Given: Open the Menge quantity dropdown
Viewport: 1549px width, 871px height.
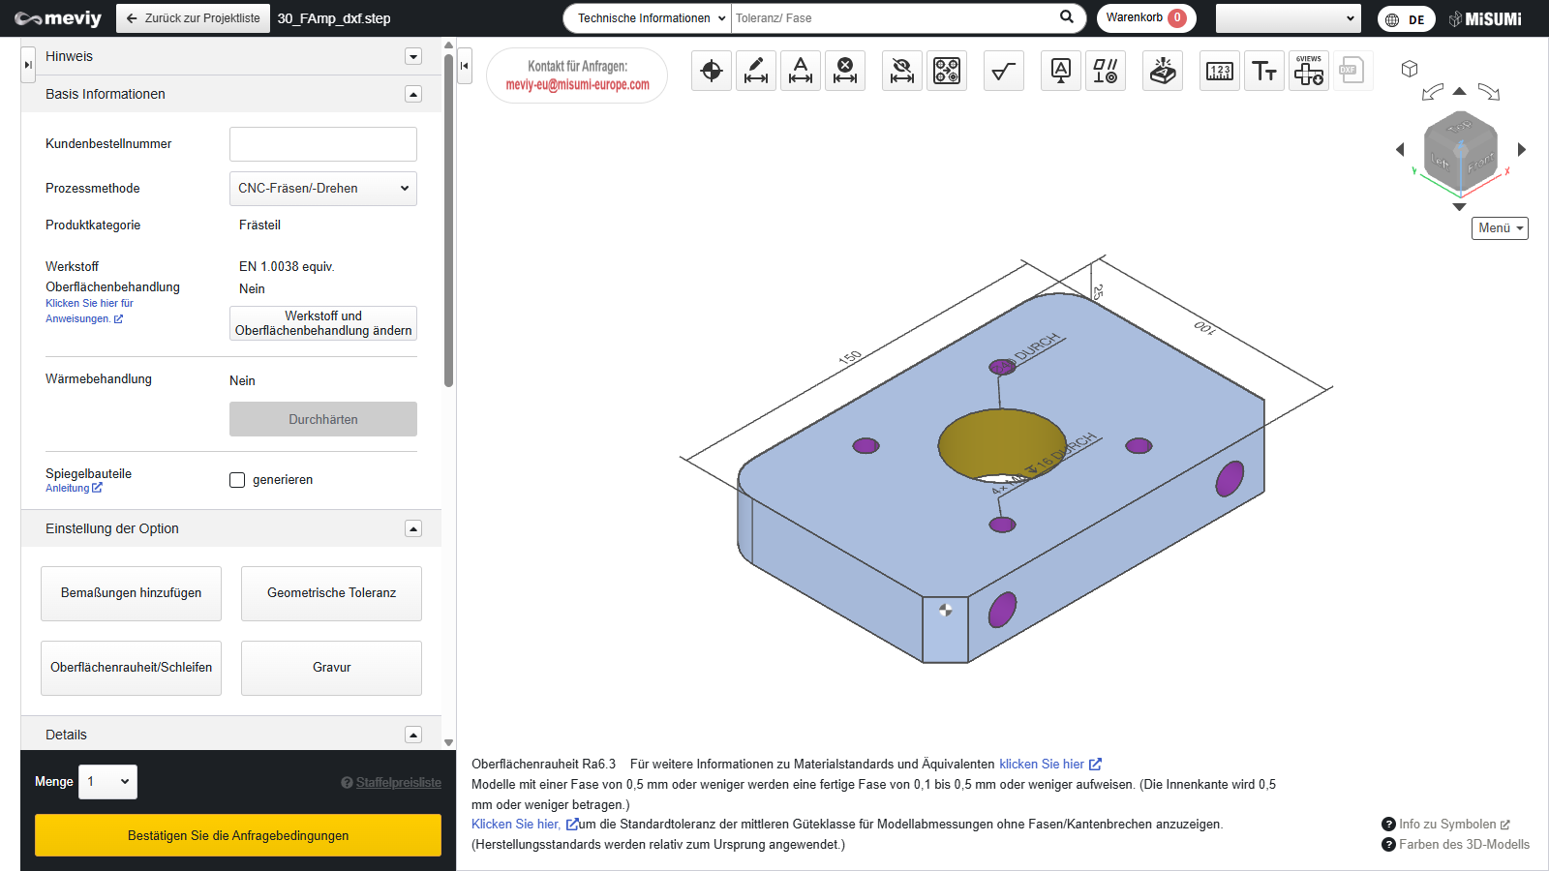Looking at the screenshot, I should pyautogui.click(x=108, y=782).
